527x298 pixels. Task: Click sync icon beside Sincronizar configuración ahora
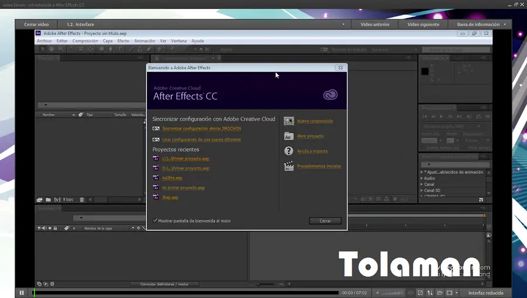coord(156,128)
